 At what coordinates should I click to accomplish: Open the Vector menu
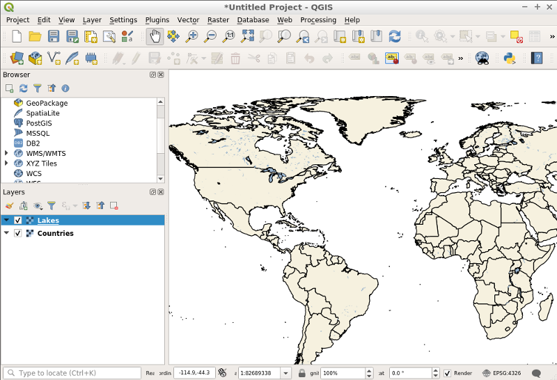188,20
